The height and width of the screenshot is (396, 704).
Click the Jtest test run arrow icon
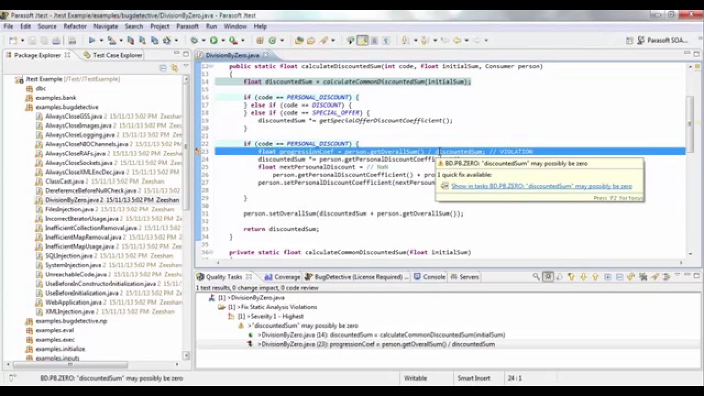(92, 40)
